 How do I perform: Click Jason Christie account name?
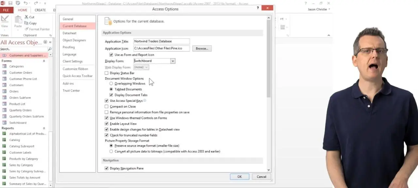(317, 9)
